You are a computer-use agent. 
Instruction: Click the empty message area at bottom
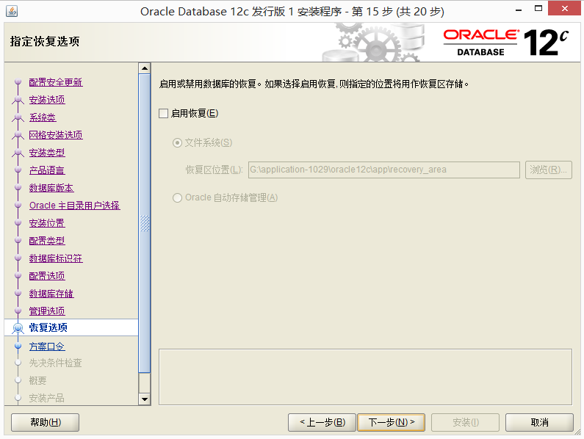click(x=365, y=377)
